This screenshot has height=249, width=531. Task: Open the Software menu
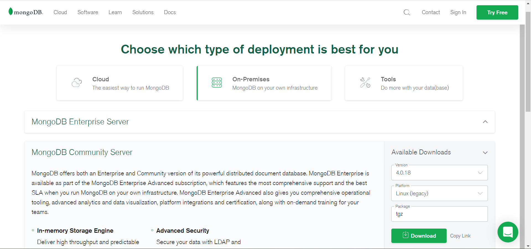tap(88, 12)
